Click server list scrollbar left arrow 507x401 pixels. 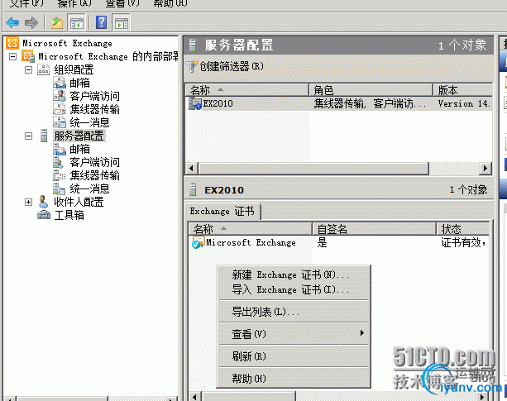191,169
